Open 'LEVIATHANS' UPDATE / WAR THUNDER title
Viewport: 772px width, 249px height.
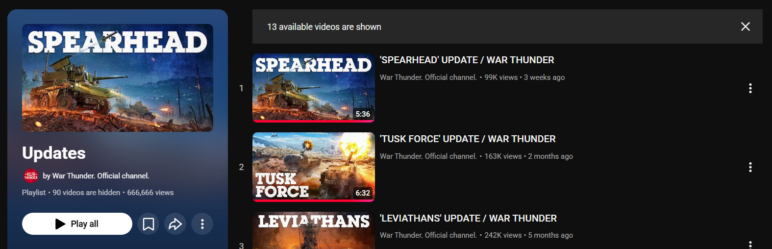[x=468, y=218]
